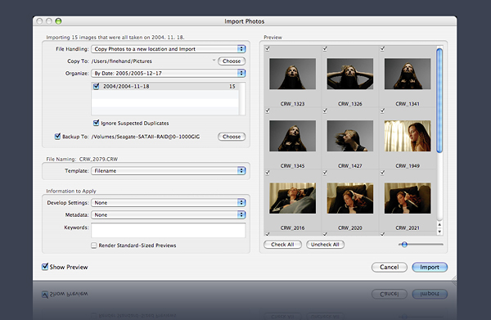491x320 pixels.
Task: Uncheck the CRW_2021 import checkbox
Action: tap(383, 173)
